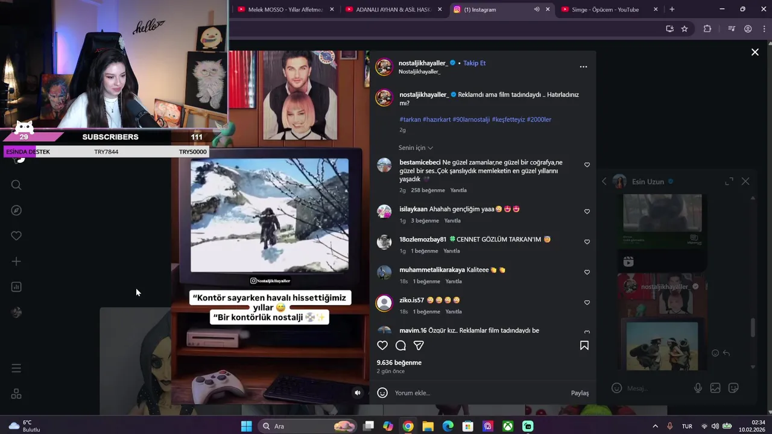Bookmark this page with the star icon
Image resolution: width=772 pixels, height=434 pixels.
click(685, 29)
